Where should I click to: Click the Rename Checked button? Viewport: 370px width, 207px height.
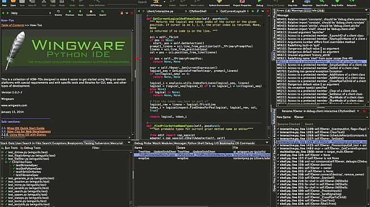[x=289, y=124]
